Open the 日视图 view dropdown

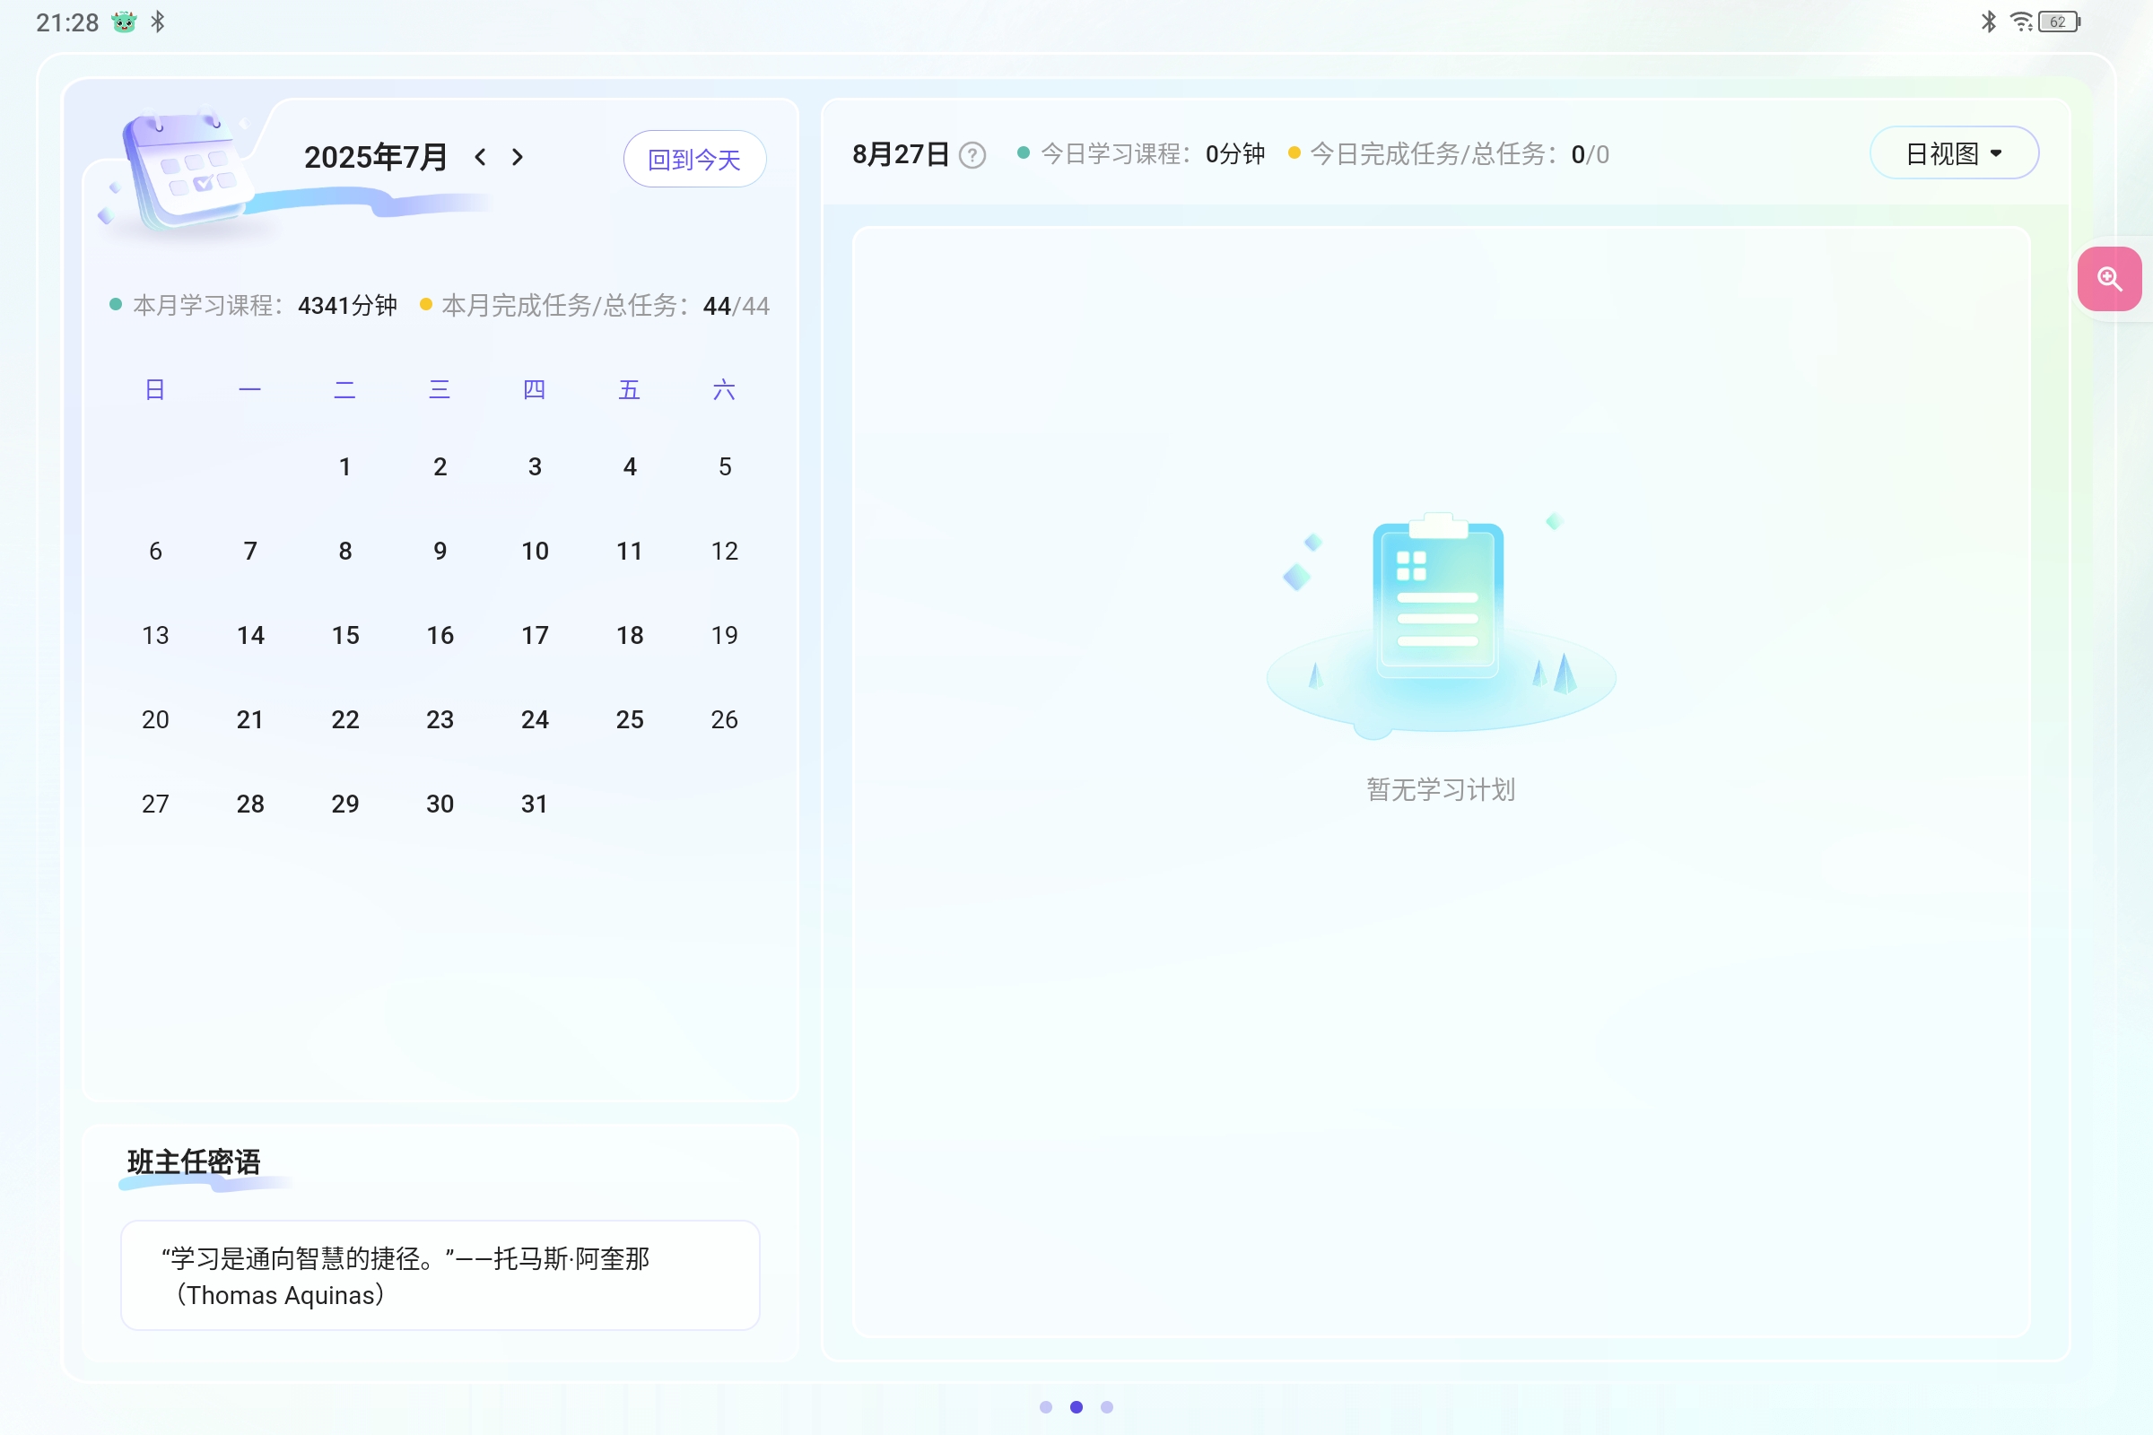[x=1954, y=153]
